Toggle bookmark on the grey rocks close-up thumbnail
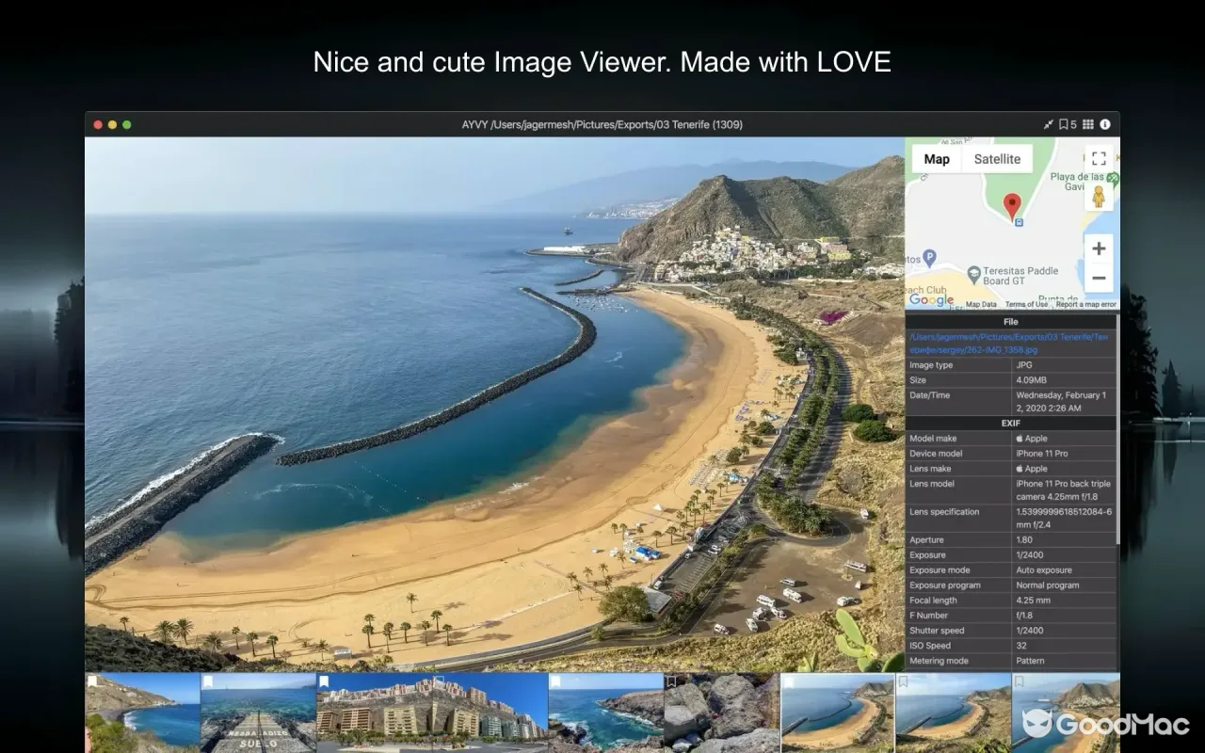This screenshot has width=1205, height=753. (671, 681)
